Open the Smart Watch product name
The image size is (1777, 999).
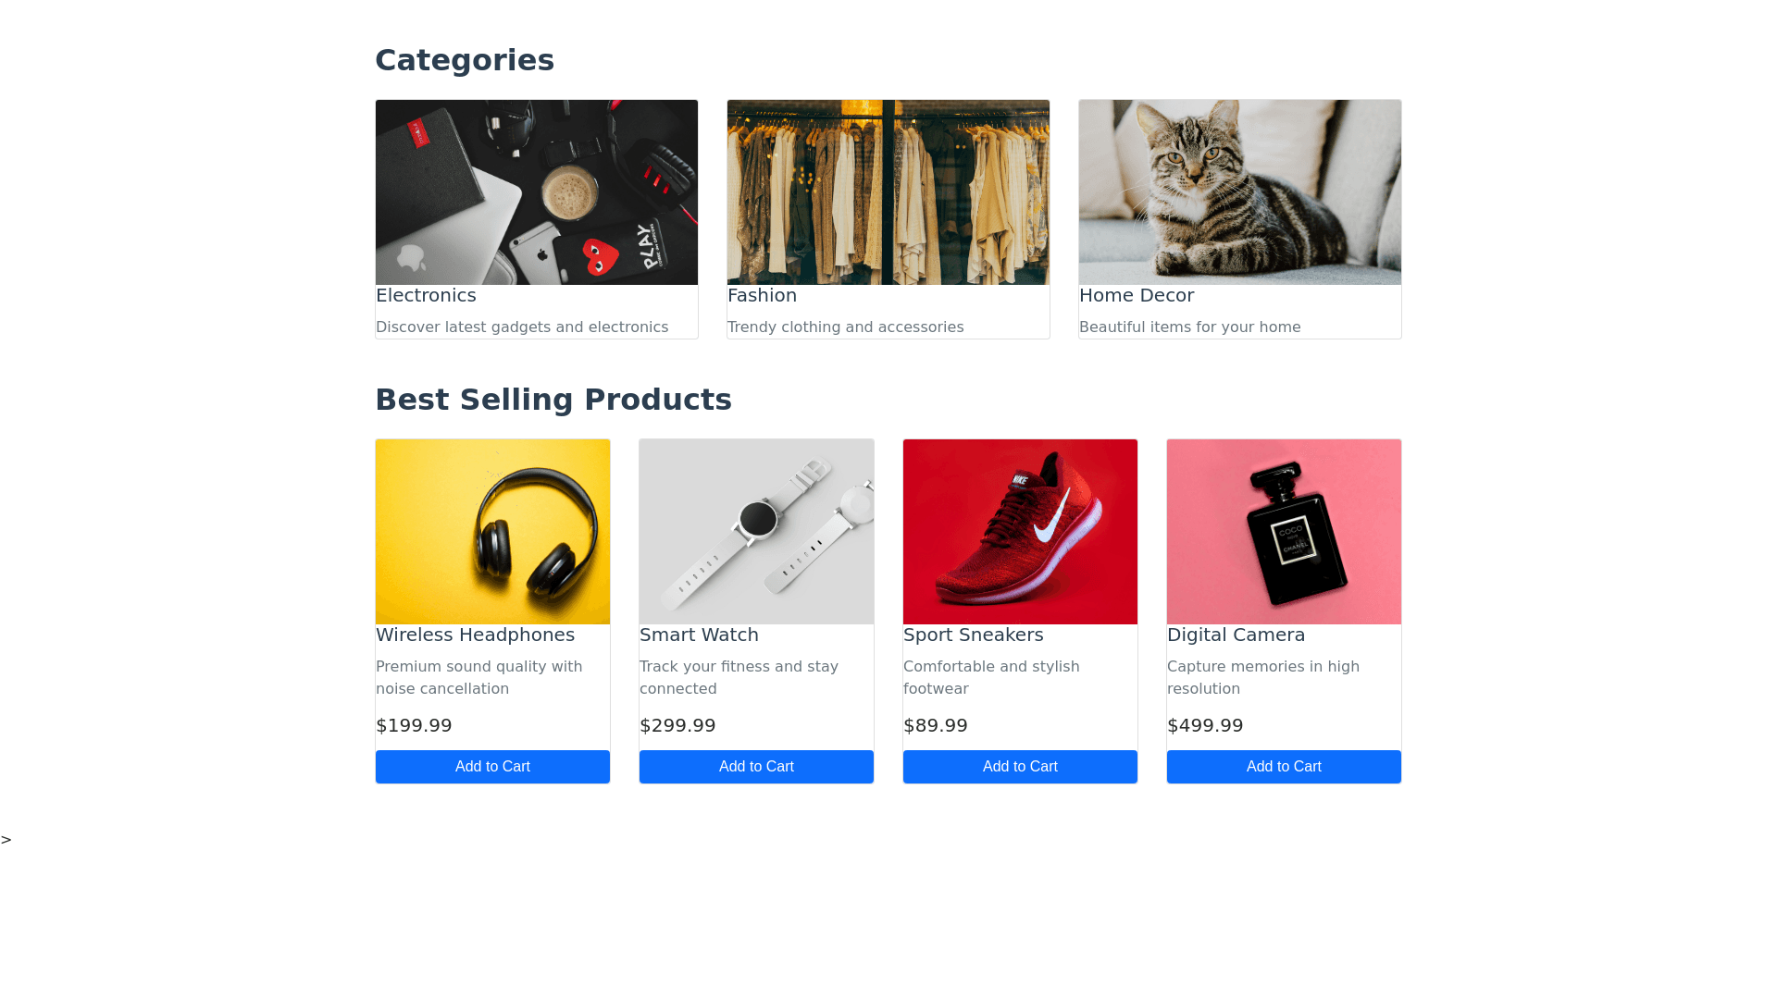[699, 635]
